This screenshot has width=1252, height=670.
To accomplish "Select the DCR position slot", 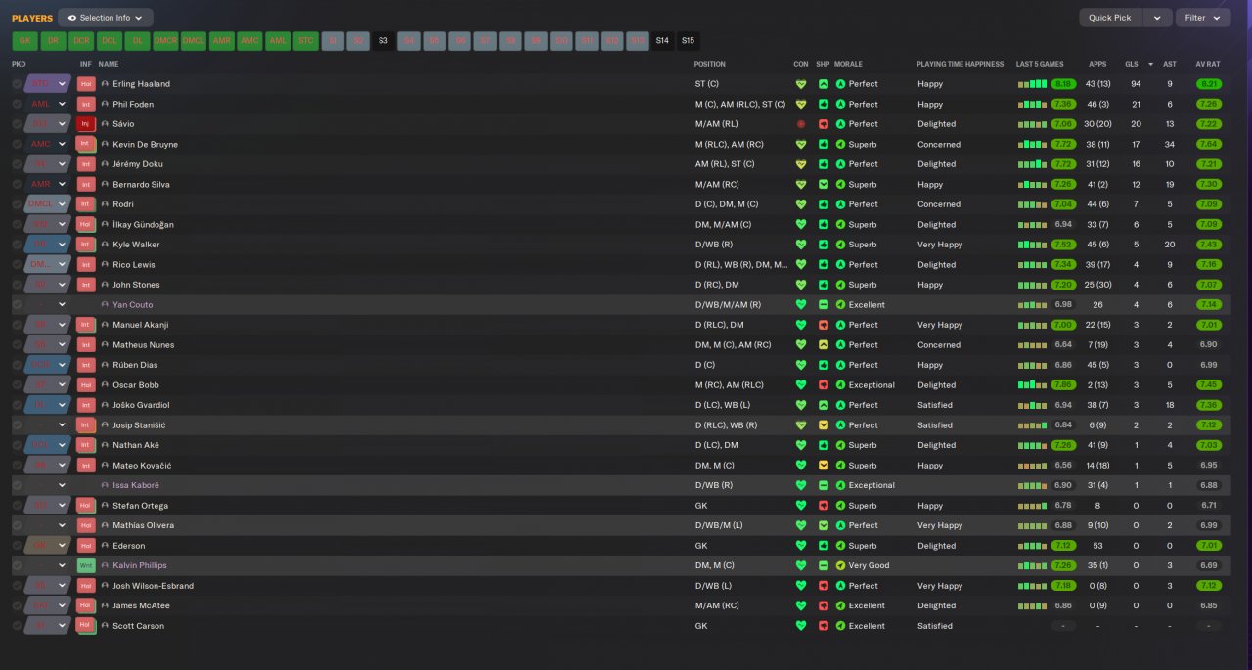I will click(x=81, y=41).
